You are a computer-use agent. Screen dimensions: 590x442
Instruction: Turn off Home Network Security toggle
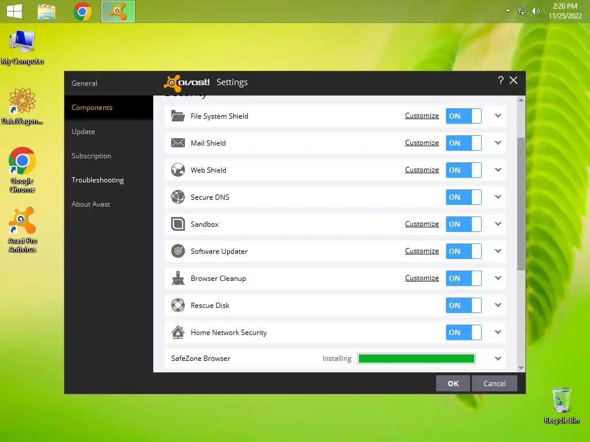(x=464, y=332)
